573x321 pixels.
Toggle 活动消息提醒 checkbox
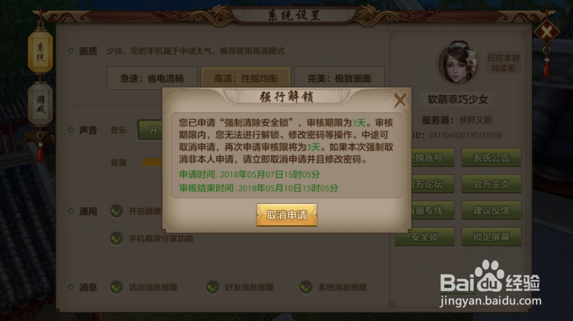(x=117, y=287)
